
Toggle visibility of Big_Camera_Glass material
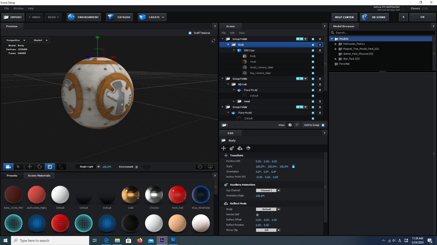313,73
